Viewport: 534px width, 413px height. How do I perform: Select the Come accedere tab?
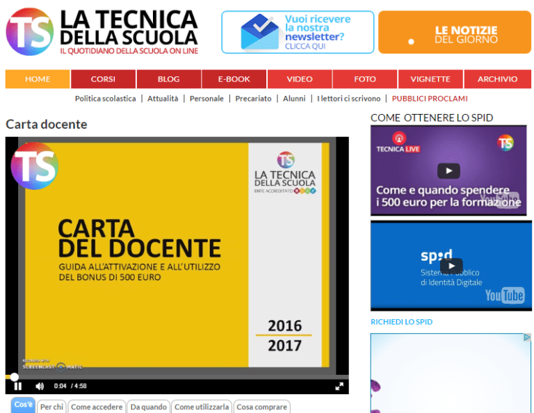coord(97,407)
